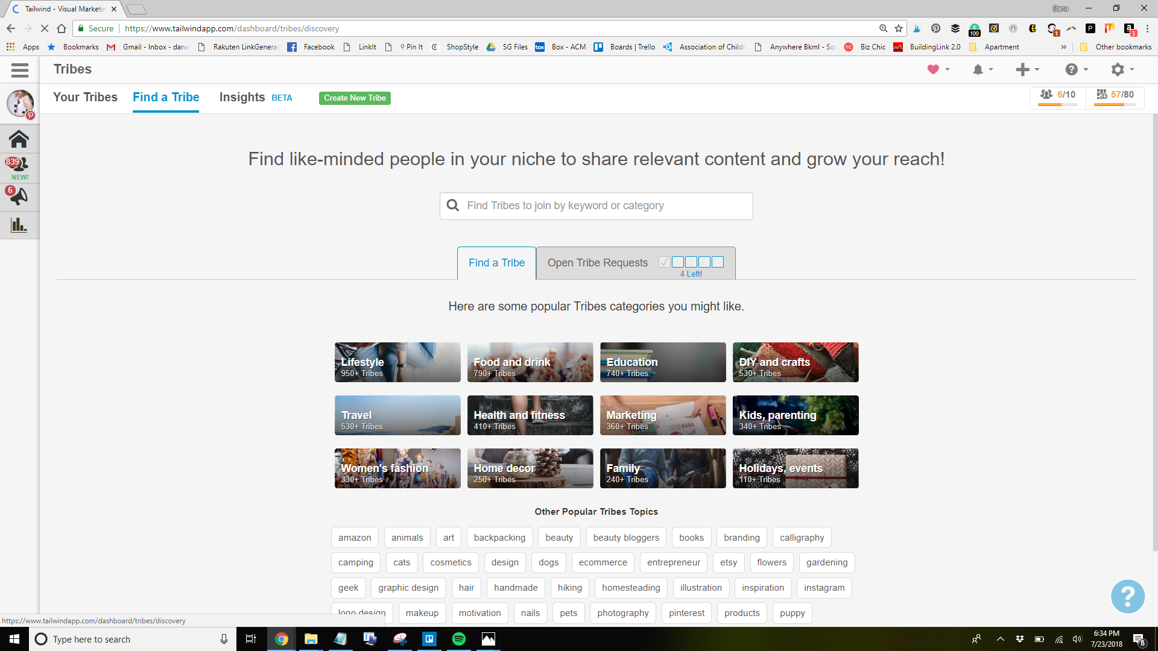Click the Pinterest extension icon
The width and height of the screenshot is (1158, 651).
pyautogui.click(x=935, y=28)
